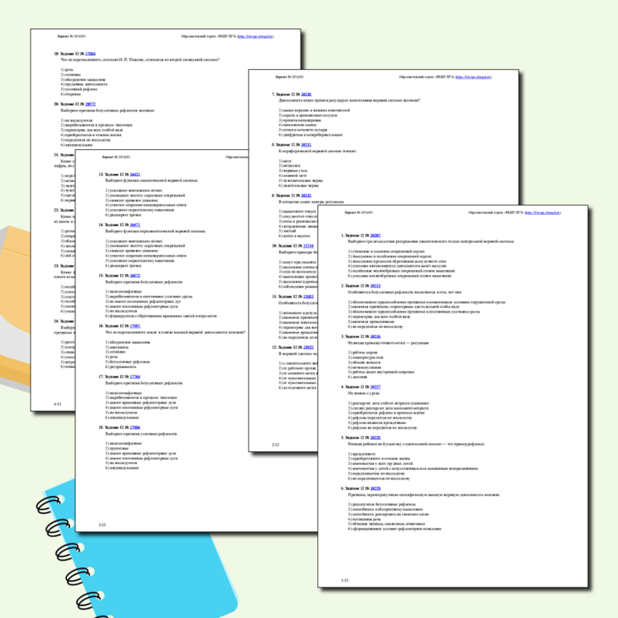Open the link for Задание 13

point(135,174)
